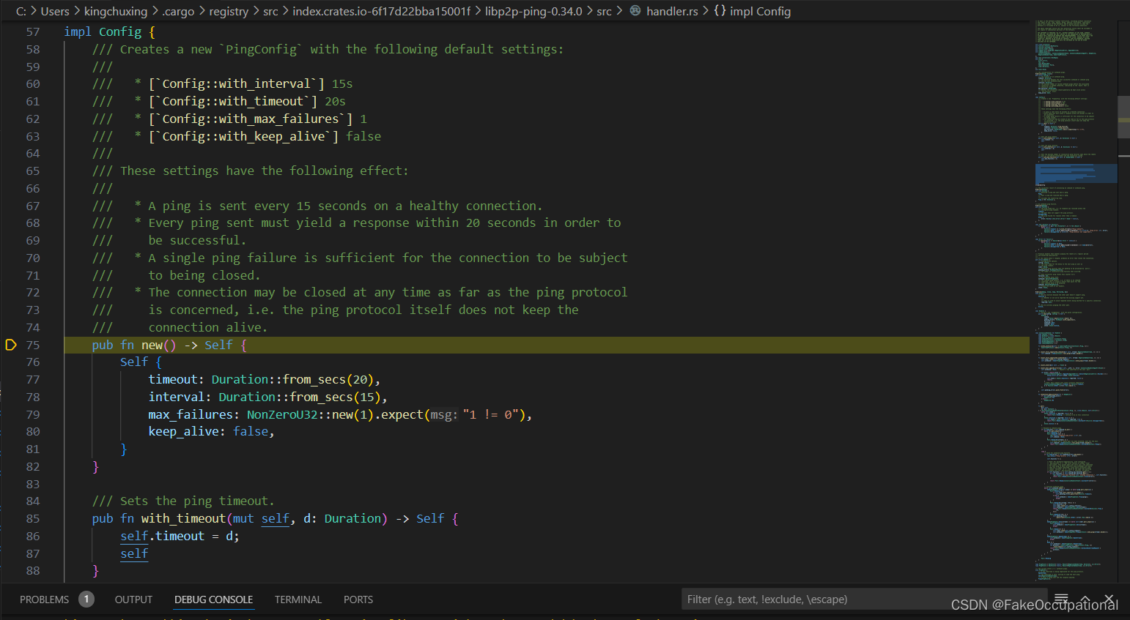Click the Problems count badge showing 1
Image resolution: width=1130 pixels, height=620 pixels.
pyautogui.click(x=86, y=600)
